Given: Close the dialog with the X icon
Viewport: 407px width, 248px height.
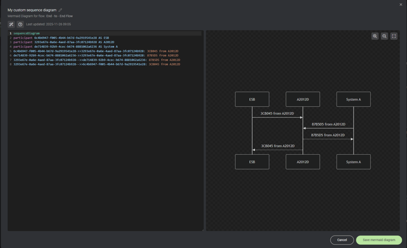Looking at the screenshot, I should [x=401, y=5].
